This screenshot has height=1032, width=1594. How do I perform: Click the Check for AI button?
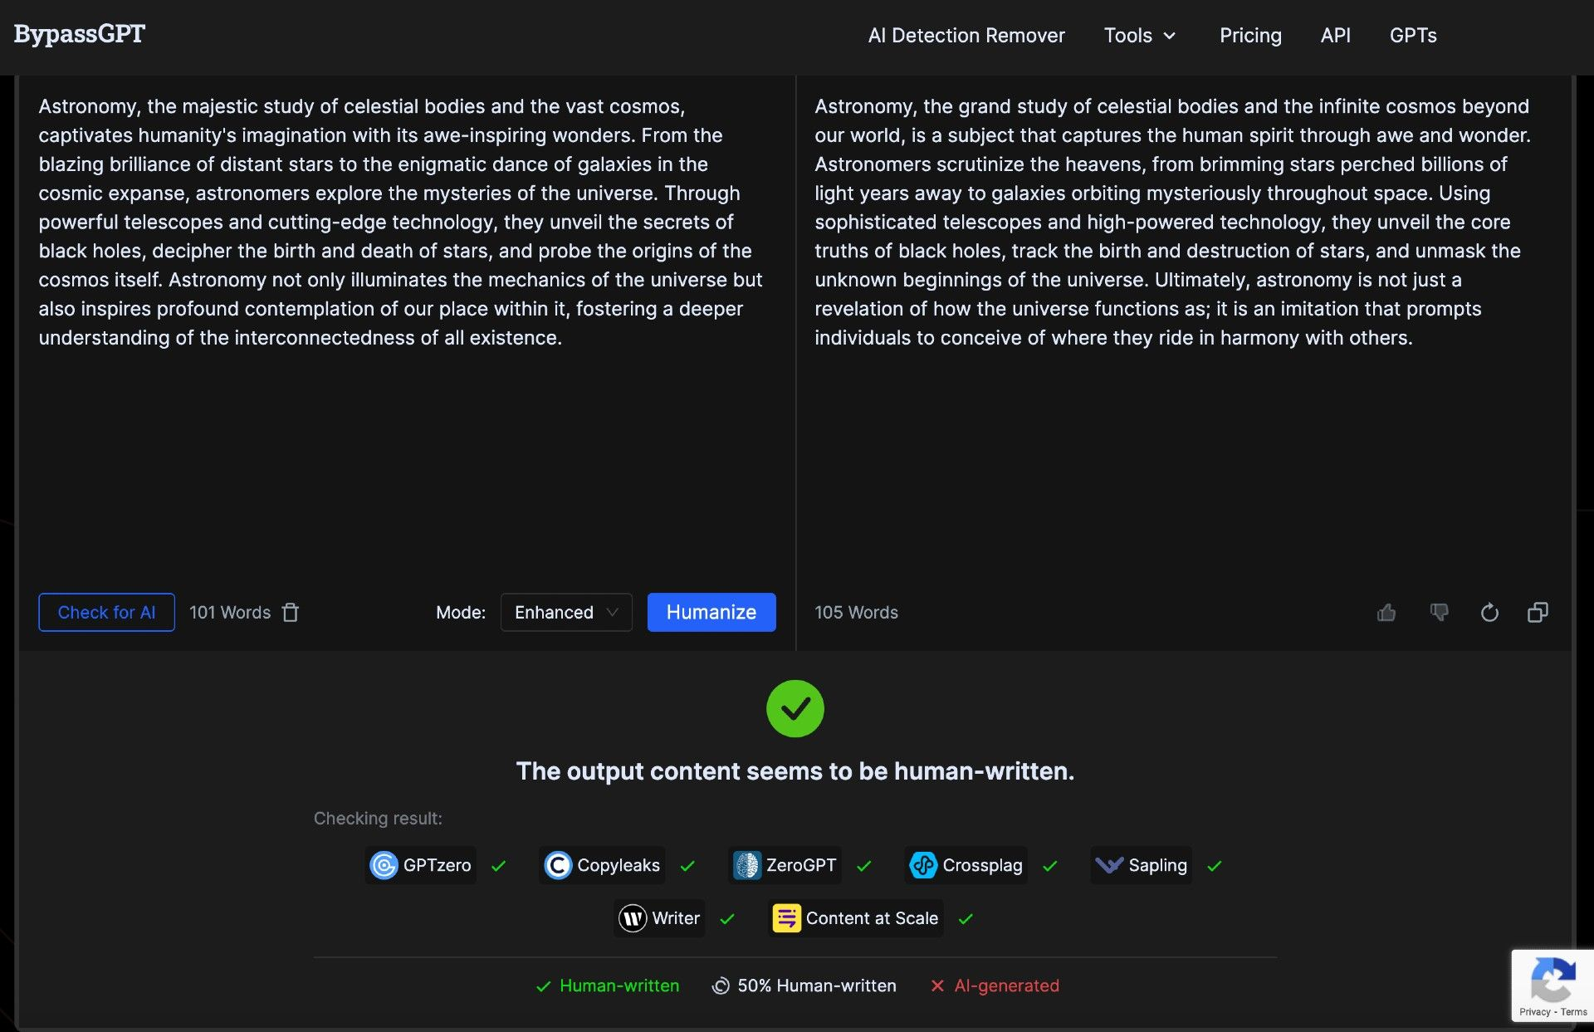pos(106,613)
